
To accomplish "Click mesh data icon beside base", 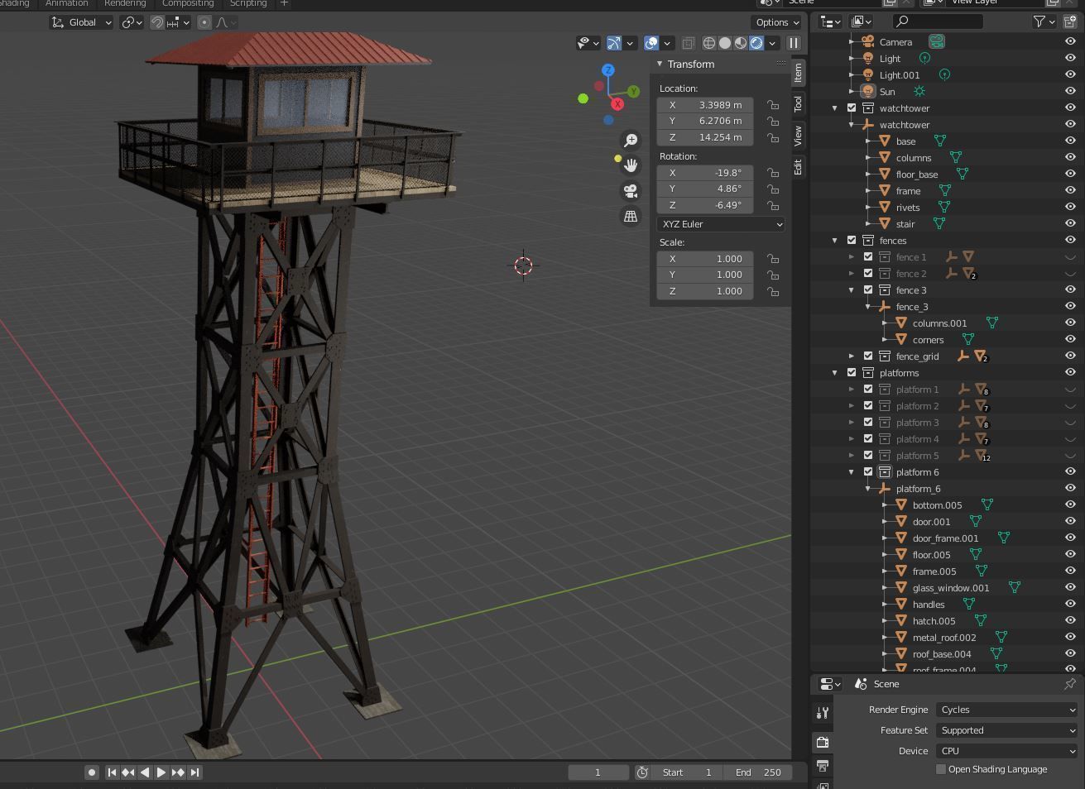I will click(940, 141).
